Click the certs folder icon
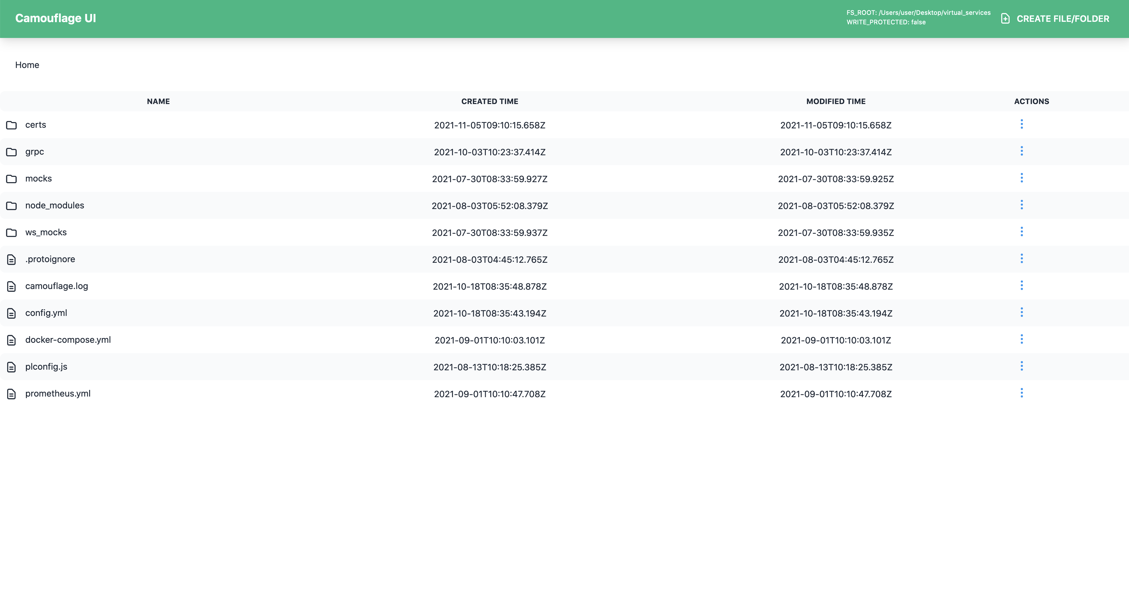 click(11, 126)
